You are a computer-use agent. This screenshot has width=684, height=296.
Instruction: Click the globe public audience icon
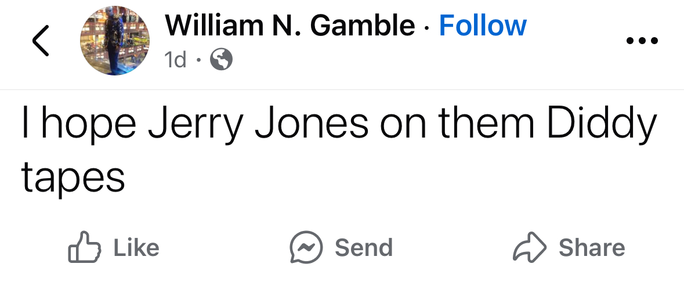pos(220,59)
